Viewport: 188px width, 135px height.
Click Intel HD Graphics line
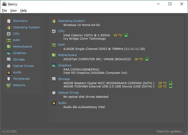95,73
